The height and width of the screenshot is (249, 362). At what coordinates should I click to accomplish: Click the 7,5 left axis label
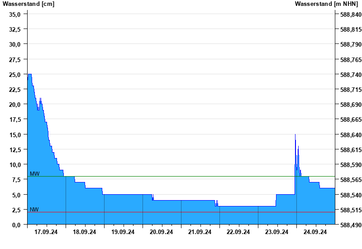coord(16,180)
